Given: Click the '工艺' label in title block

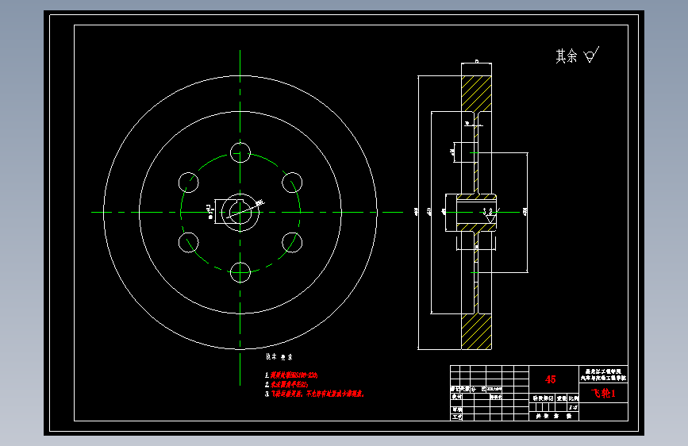Looking at the screenshot, I should click(x=457, y=417).
